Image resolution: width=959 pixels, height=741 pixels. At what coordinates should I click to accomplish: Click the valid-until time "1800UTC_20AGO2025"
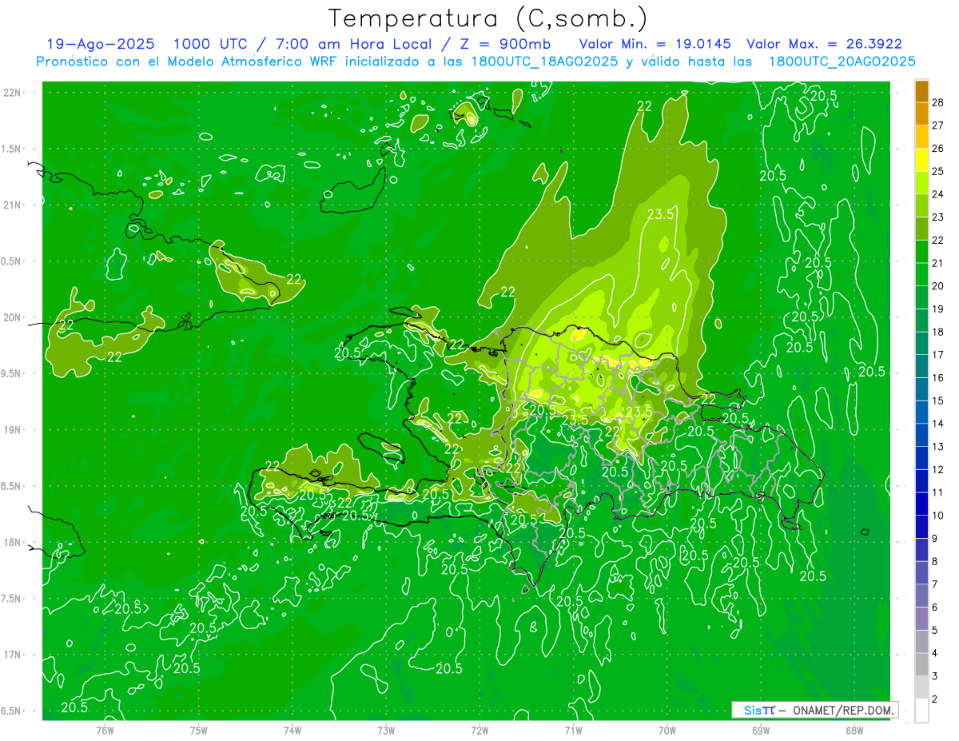(842, 62)
